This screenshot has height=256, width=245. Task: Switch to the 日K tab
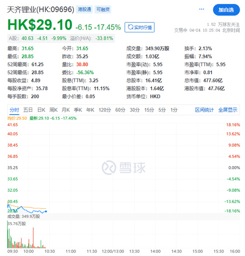tap(41, 110)
